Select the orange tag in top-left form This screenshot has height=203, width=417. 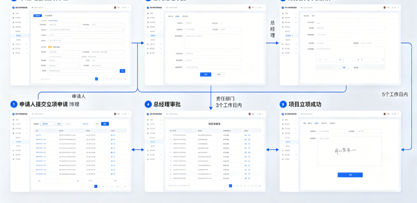[50, 47]
